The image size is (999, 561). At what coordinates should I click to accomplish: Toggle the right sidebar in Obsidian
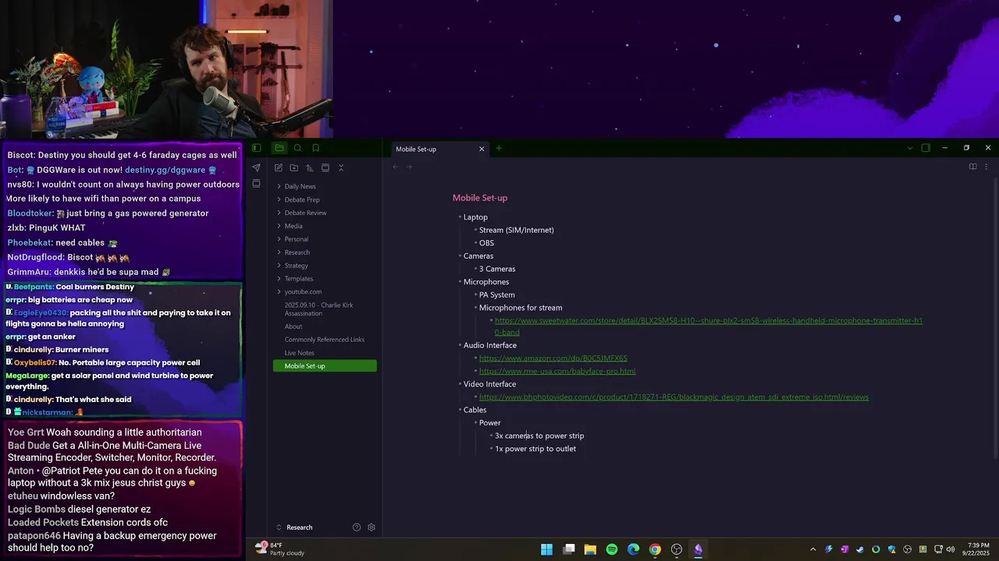[x=926, y=148]
